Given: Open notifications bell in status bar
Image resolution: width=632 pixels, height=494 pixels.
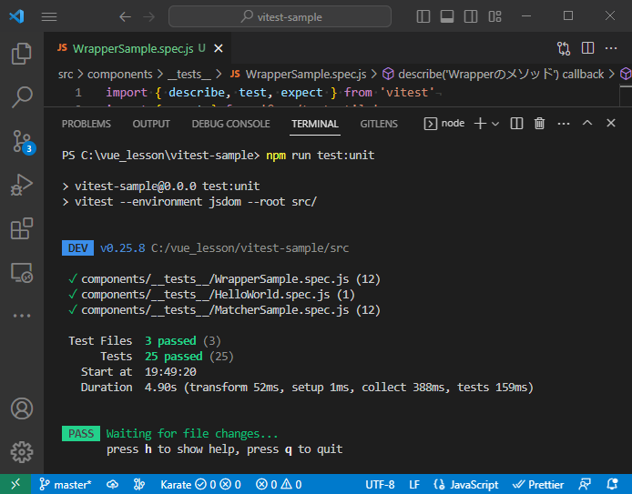Looking at the screenshot, I should (x=613, y=484).
